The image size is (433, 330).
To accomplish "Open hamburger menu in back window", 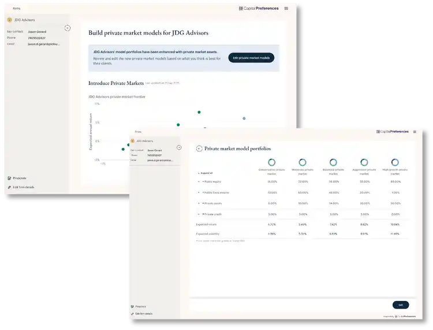I will click(286, 9).
